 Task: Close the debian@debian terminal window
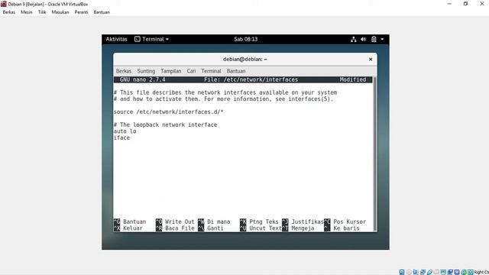371,60
